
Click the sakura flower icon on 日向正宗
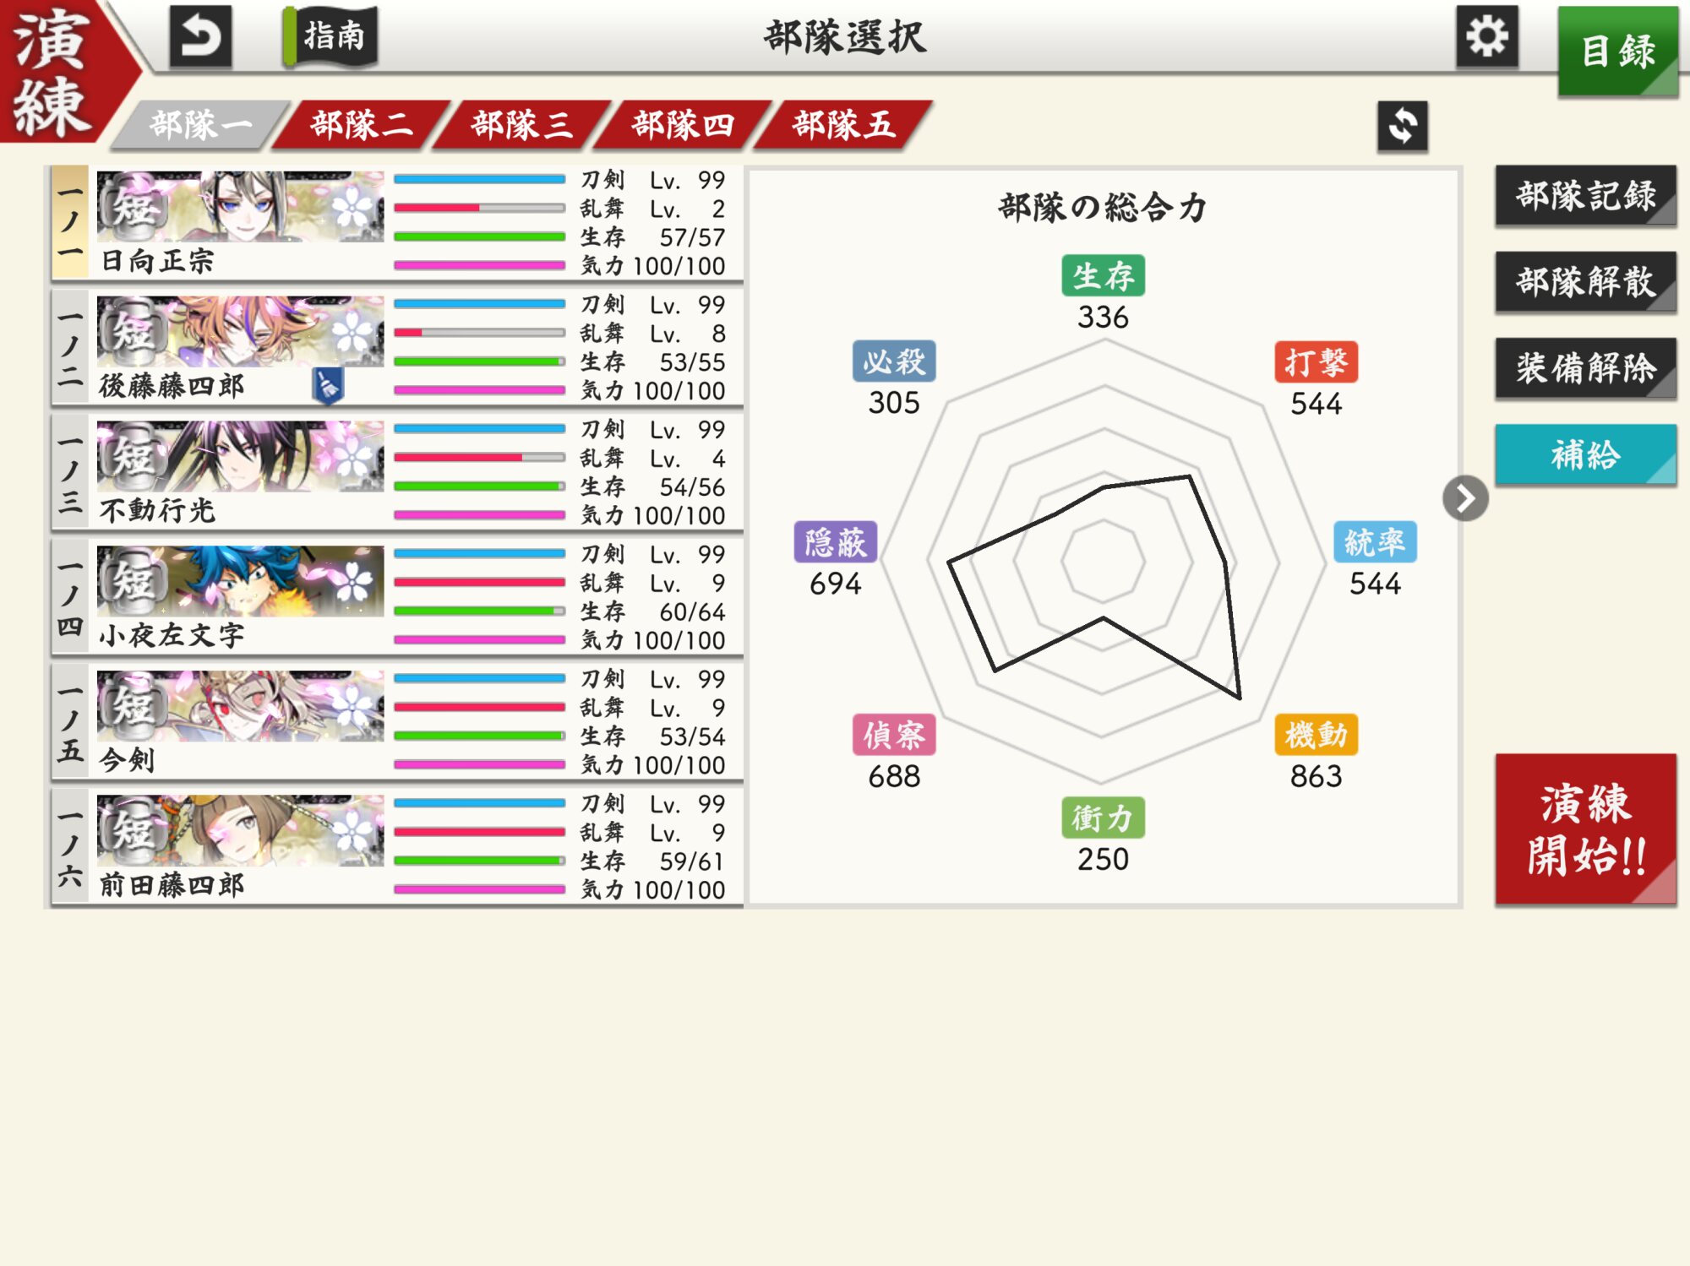[x=352, y=207]
